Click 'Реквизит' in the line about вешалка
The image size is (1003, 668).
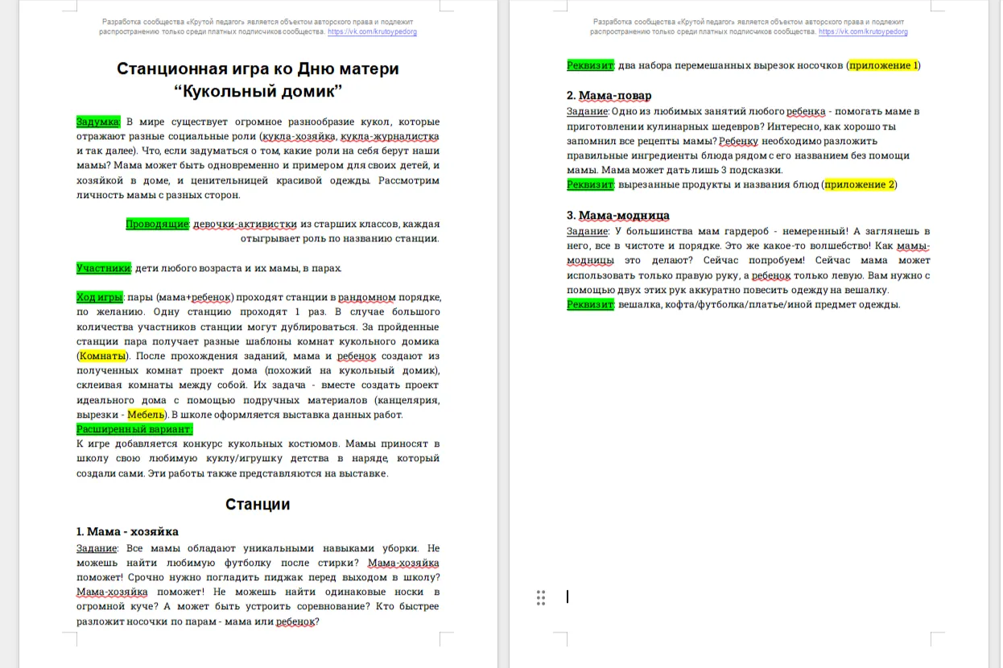click(x=590, y=304)
